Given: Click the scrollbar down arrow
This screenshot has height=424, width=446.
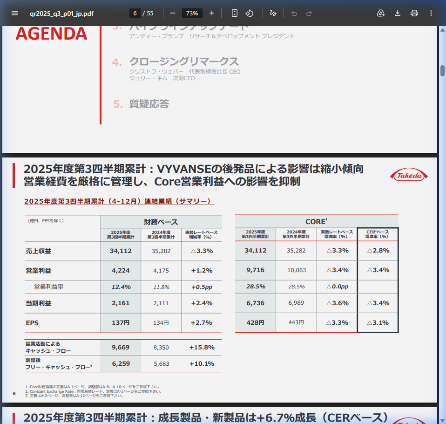Looking at the screenshot, I should tap(442, 421).
